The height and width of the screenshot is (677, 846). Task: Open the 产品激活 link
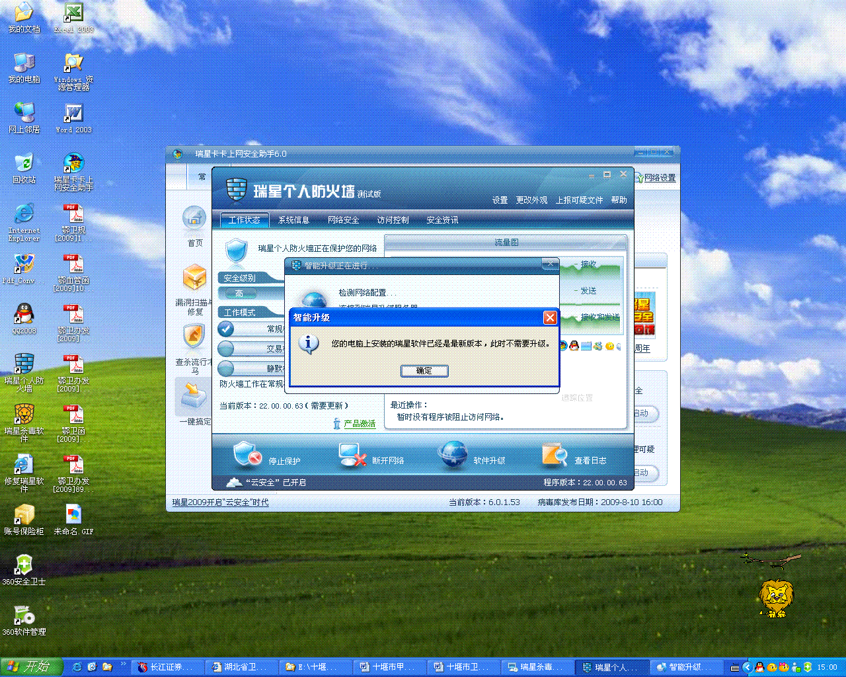click(x=360, y=424)
